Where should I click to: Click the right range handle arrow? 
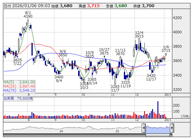click(x=172, y=128)
